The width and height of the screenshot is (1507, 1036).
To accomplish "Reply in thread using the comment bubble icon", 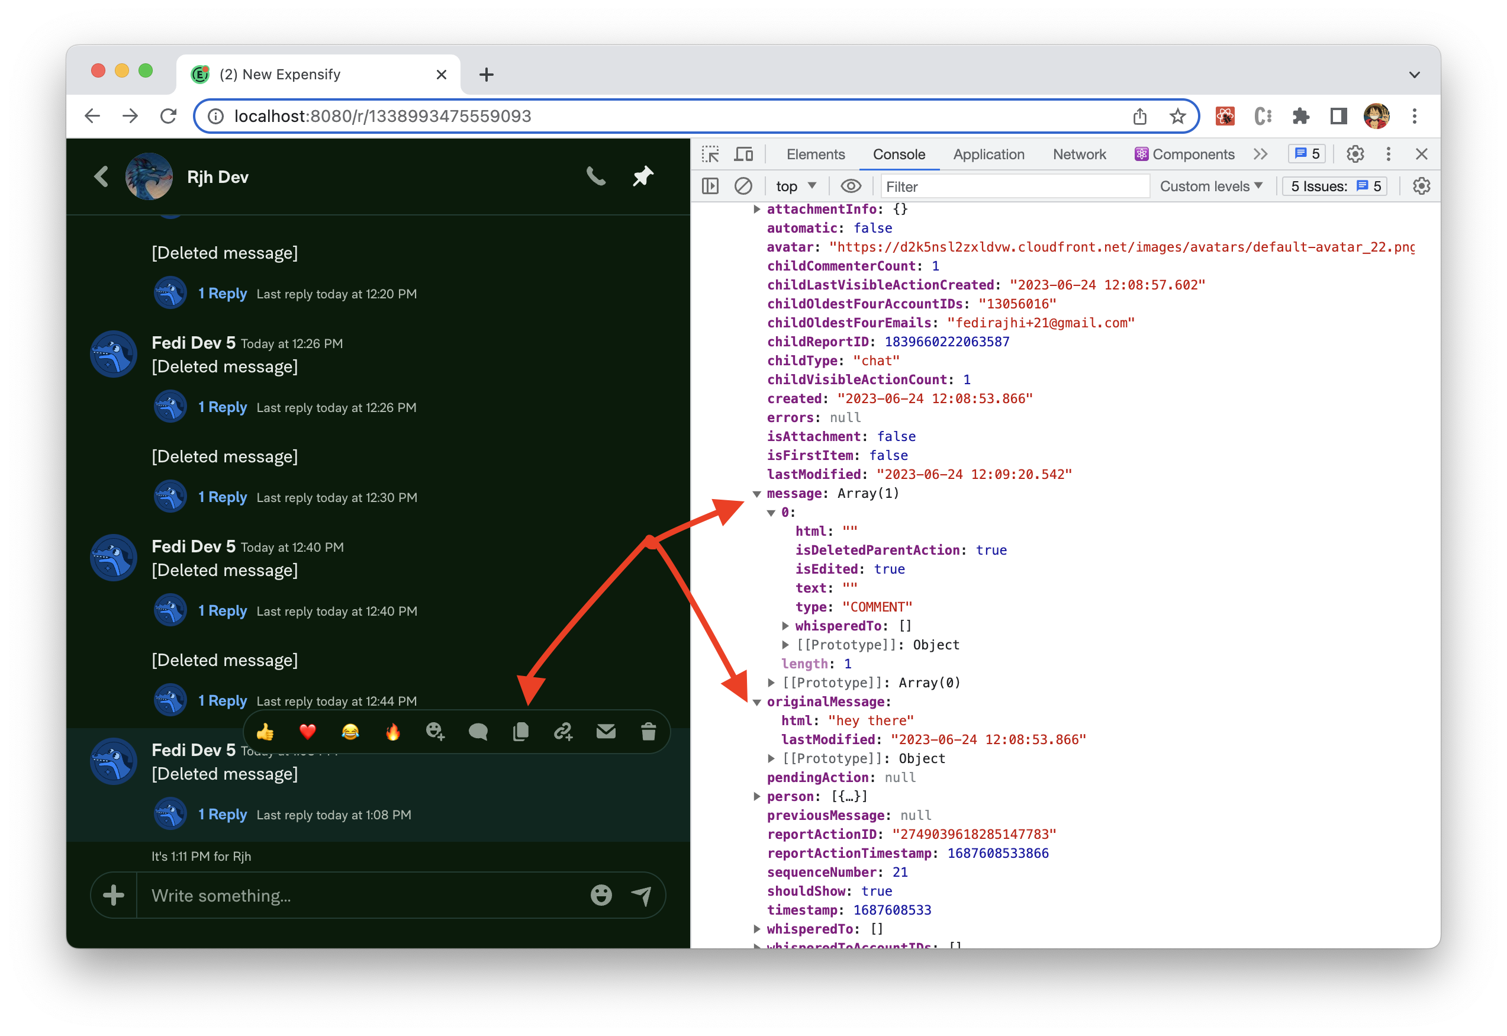I will (x=478, y=732).
